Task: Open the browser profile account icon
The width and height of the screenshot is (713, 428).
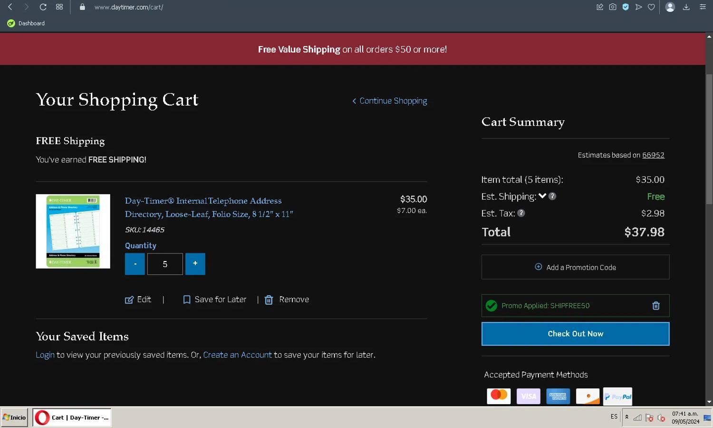Action: [x=670, y=7]
